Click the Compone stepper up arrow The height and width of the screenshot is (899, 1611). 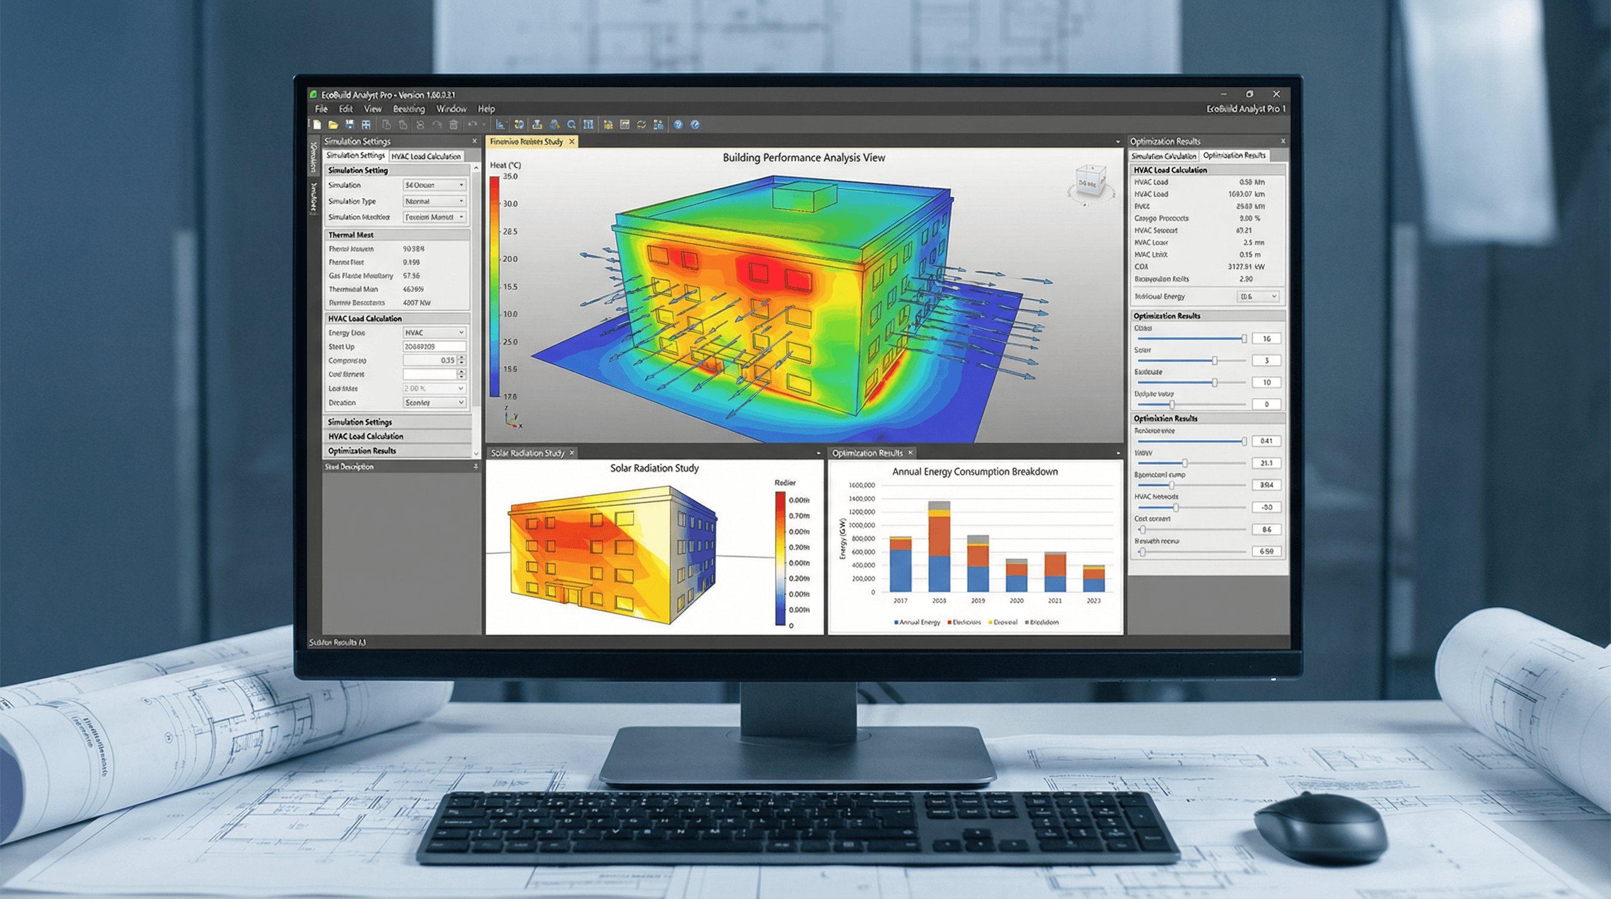461,358
